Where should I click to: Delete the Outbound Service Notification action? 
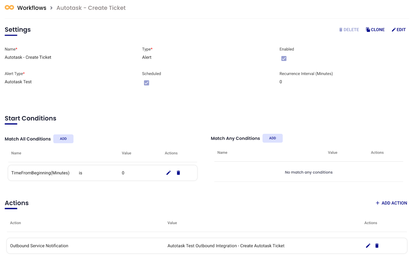coord(377,246)
